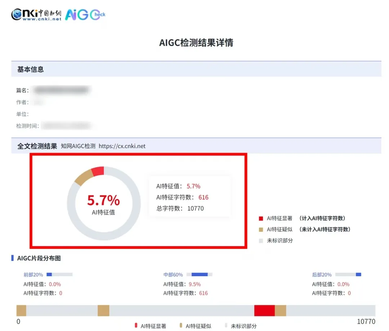Click the 作者 label

coord(23,102)
